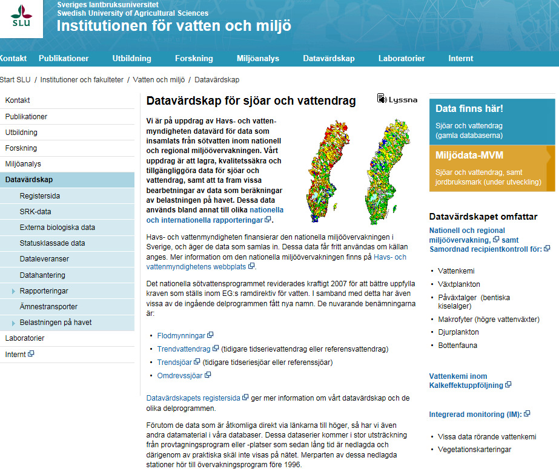Open Utbildning in top navigation bar
This screenshot has width=559, height=469.
132,59
